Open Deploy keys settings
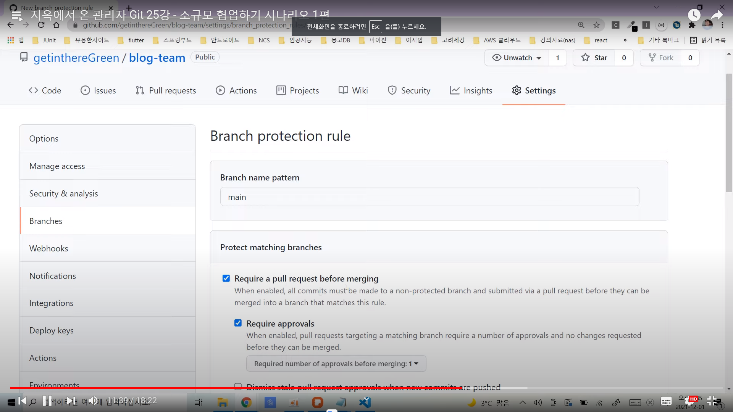 (x=108, y=330)
